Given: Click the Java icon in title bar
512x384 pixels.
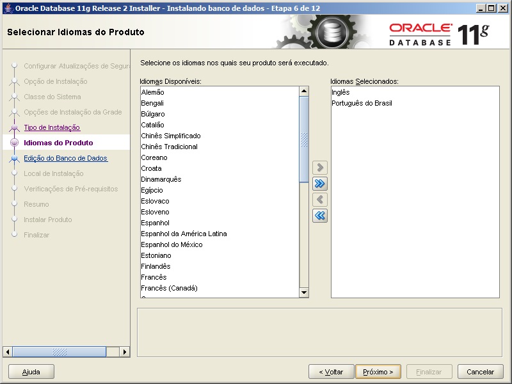Looking at the screenshot, I should (9, 8).
